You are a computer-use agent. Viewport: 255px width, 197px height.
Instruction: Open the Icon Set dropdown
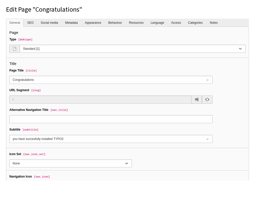click(x=71, y=163)
